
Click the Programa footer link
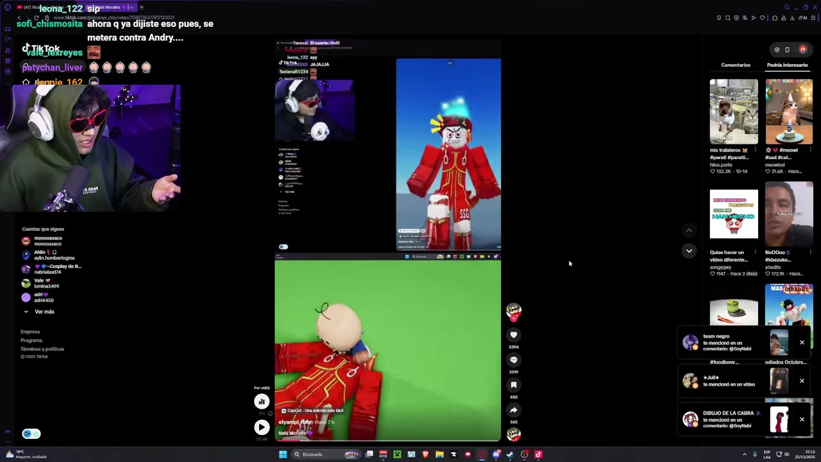point(31,340)
